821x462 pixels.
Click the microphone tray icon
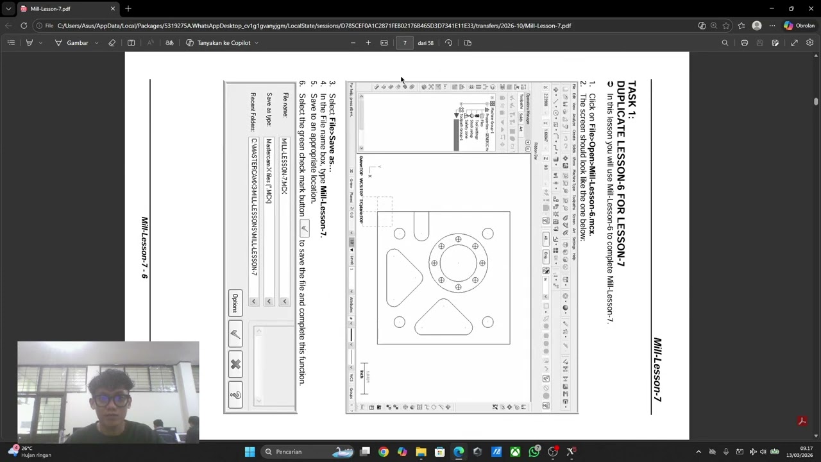[x=725, y=452]
